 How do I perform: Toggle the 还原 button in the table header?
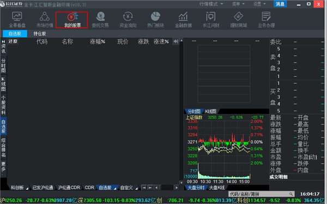click(x=13, y=41)
